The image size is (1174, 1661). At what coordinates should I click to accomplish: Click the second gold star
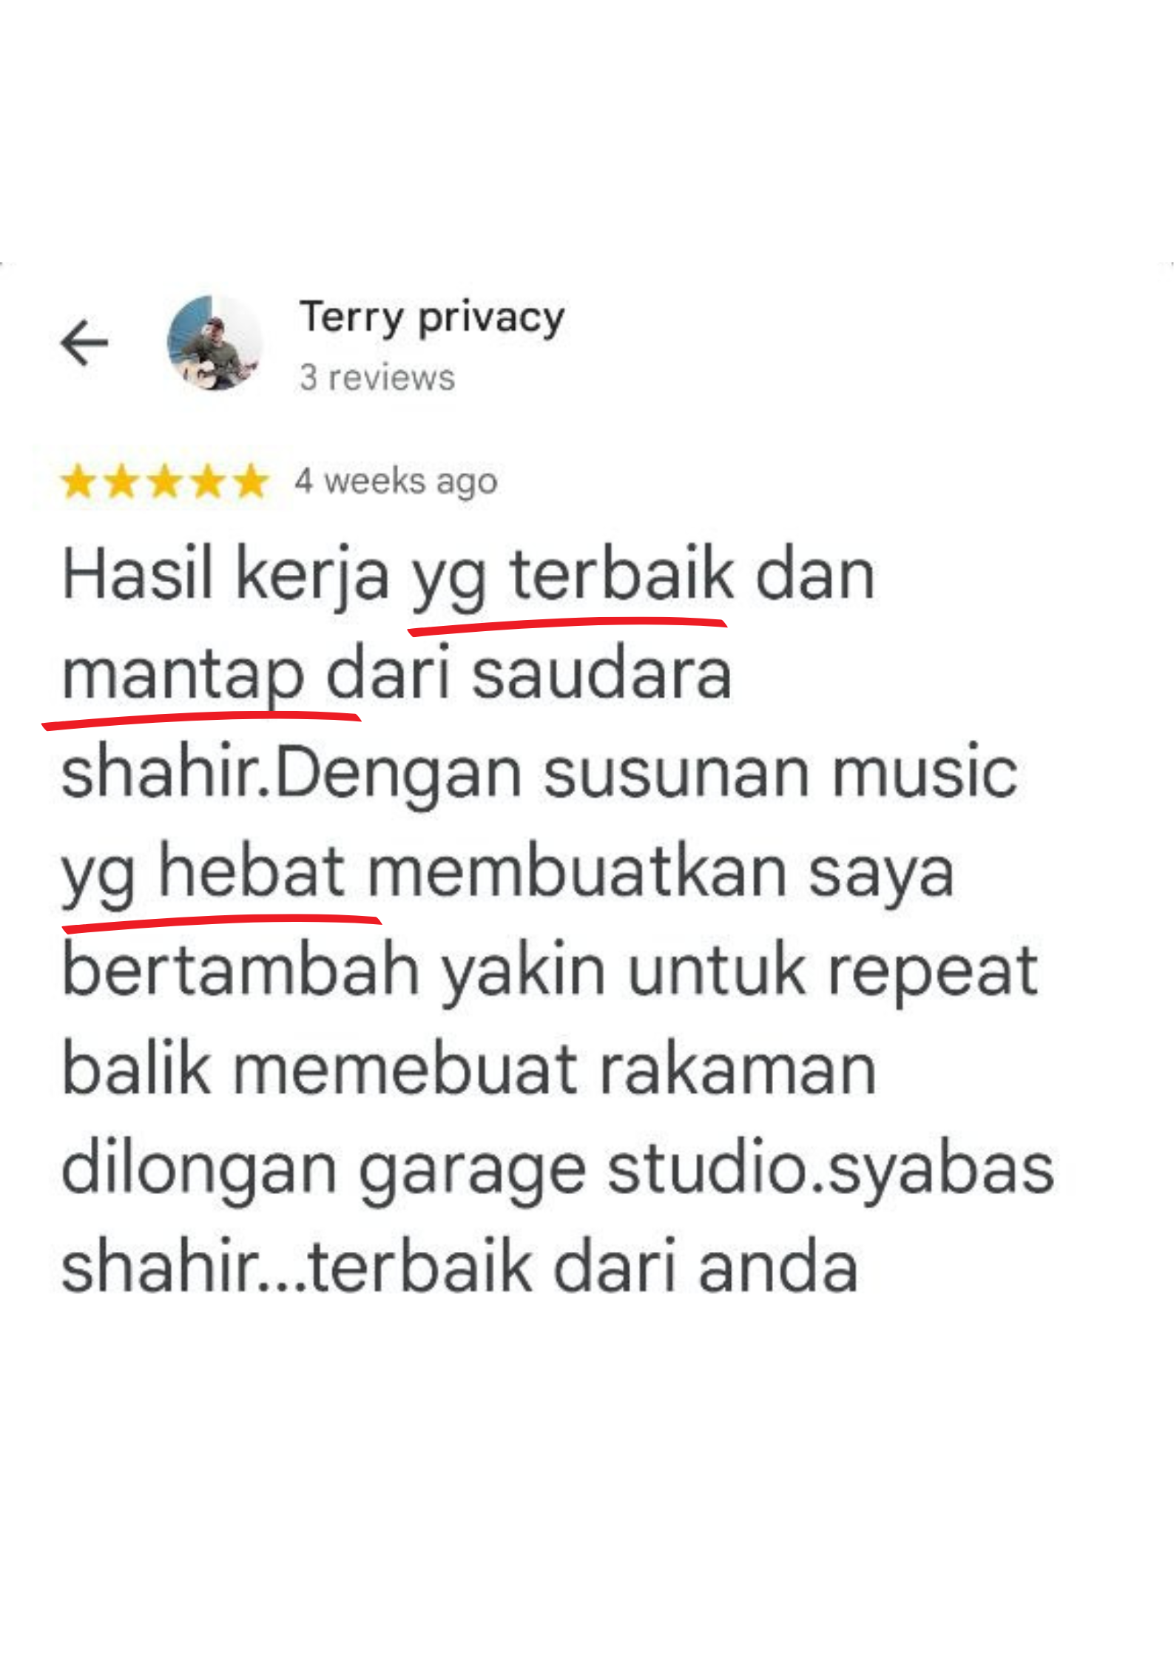(121, 482)
